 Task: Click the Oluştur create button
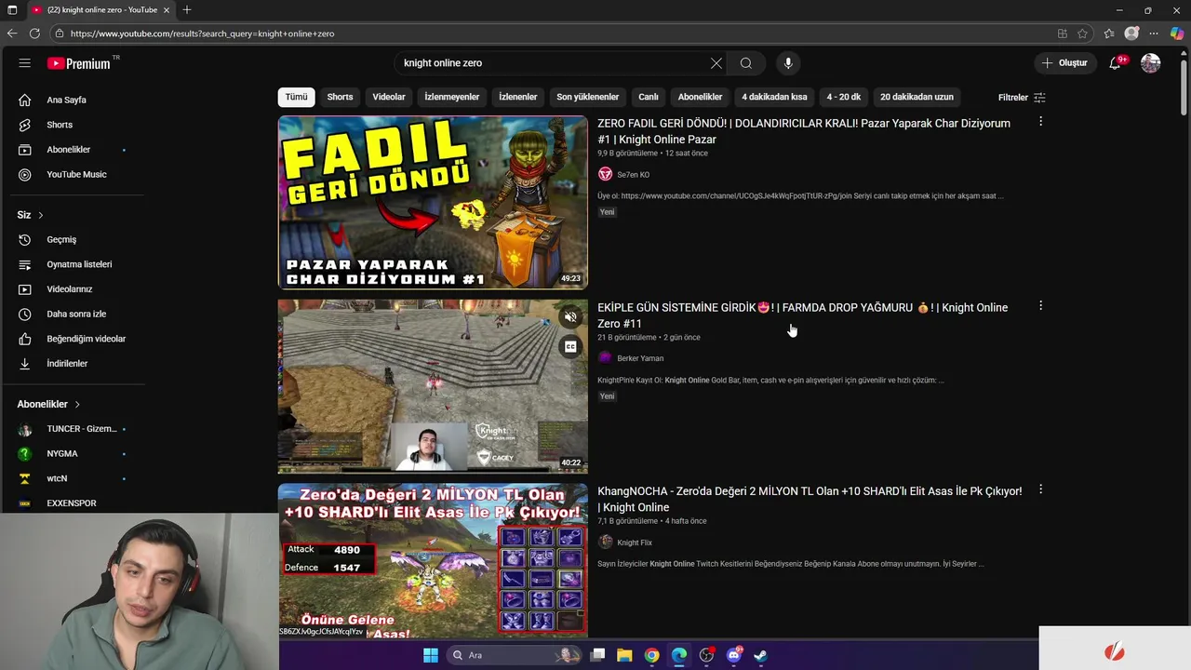tap(1064, 63)
